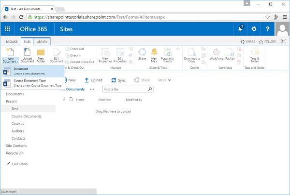The width and height of the screenshot is (290, 195).
Task: Bookmark the page with the star icon
Action: [267, 17]
